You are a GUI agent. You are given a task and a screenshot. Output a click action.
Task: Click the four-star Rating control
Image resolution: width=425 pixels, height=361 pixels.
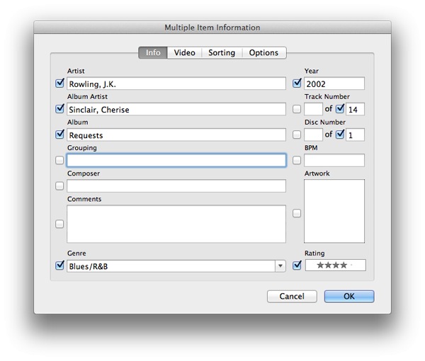click(336, 265)
